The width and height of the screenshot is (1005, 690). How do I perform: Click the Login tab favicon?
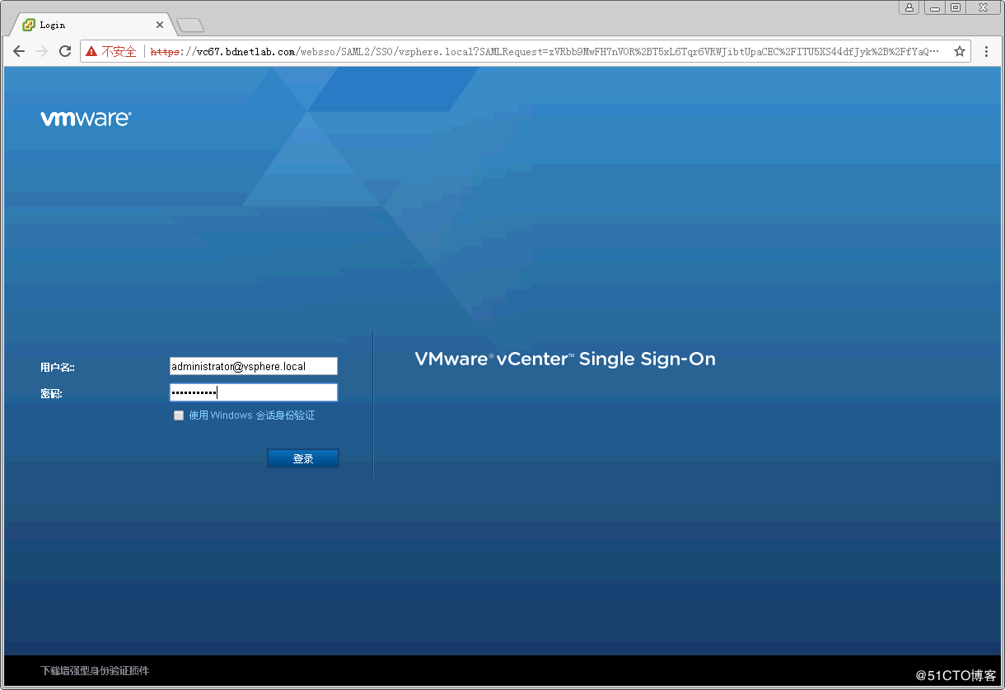point(29,25)
